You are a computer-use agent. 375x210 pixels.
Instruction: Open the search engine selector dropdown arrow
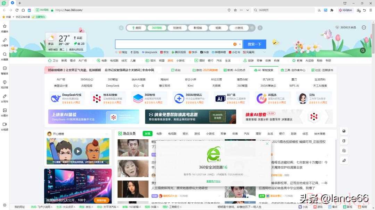pyautogui.click(x=240, y=44)
